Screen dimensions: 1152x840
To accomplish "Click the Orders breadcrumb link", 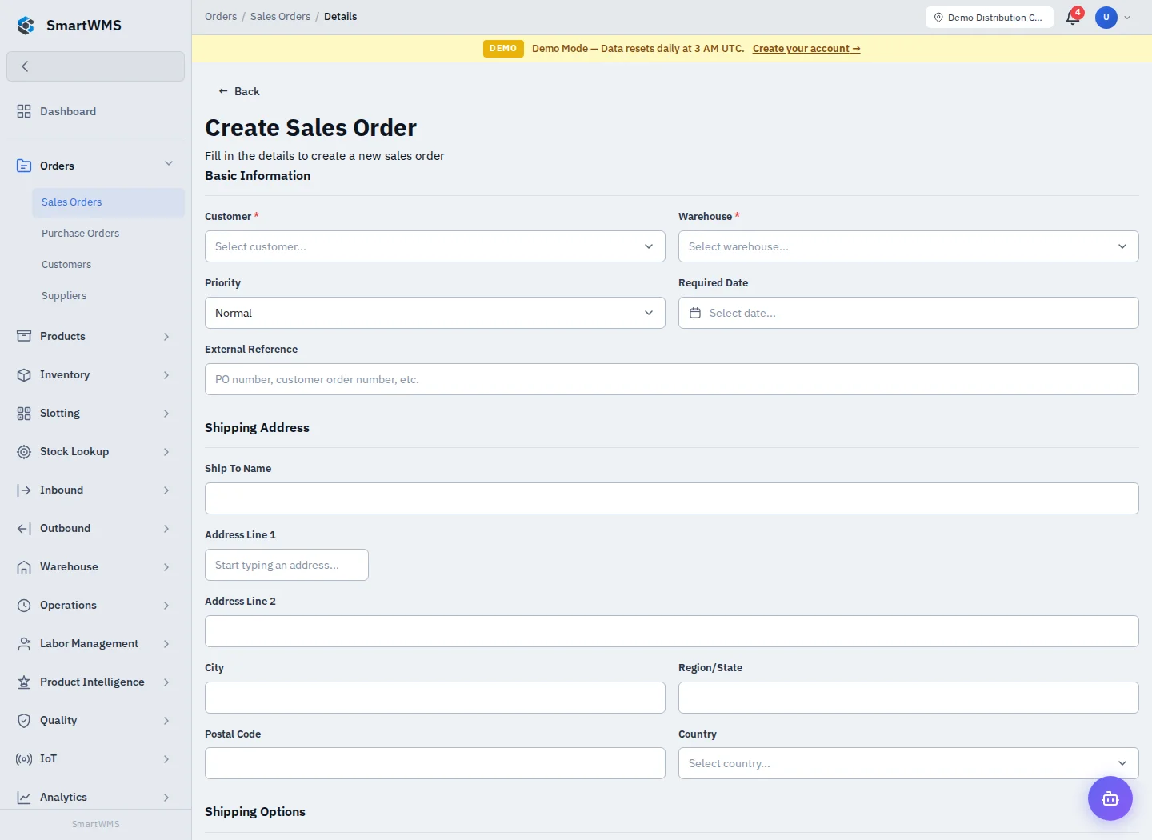I will click(x=221, y=16).
